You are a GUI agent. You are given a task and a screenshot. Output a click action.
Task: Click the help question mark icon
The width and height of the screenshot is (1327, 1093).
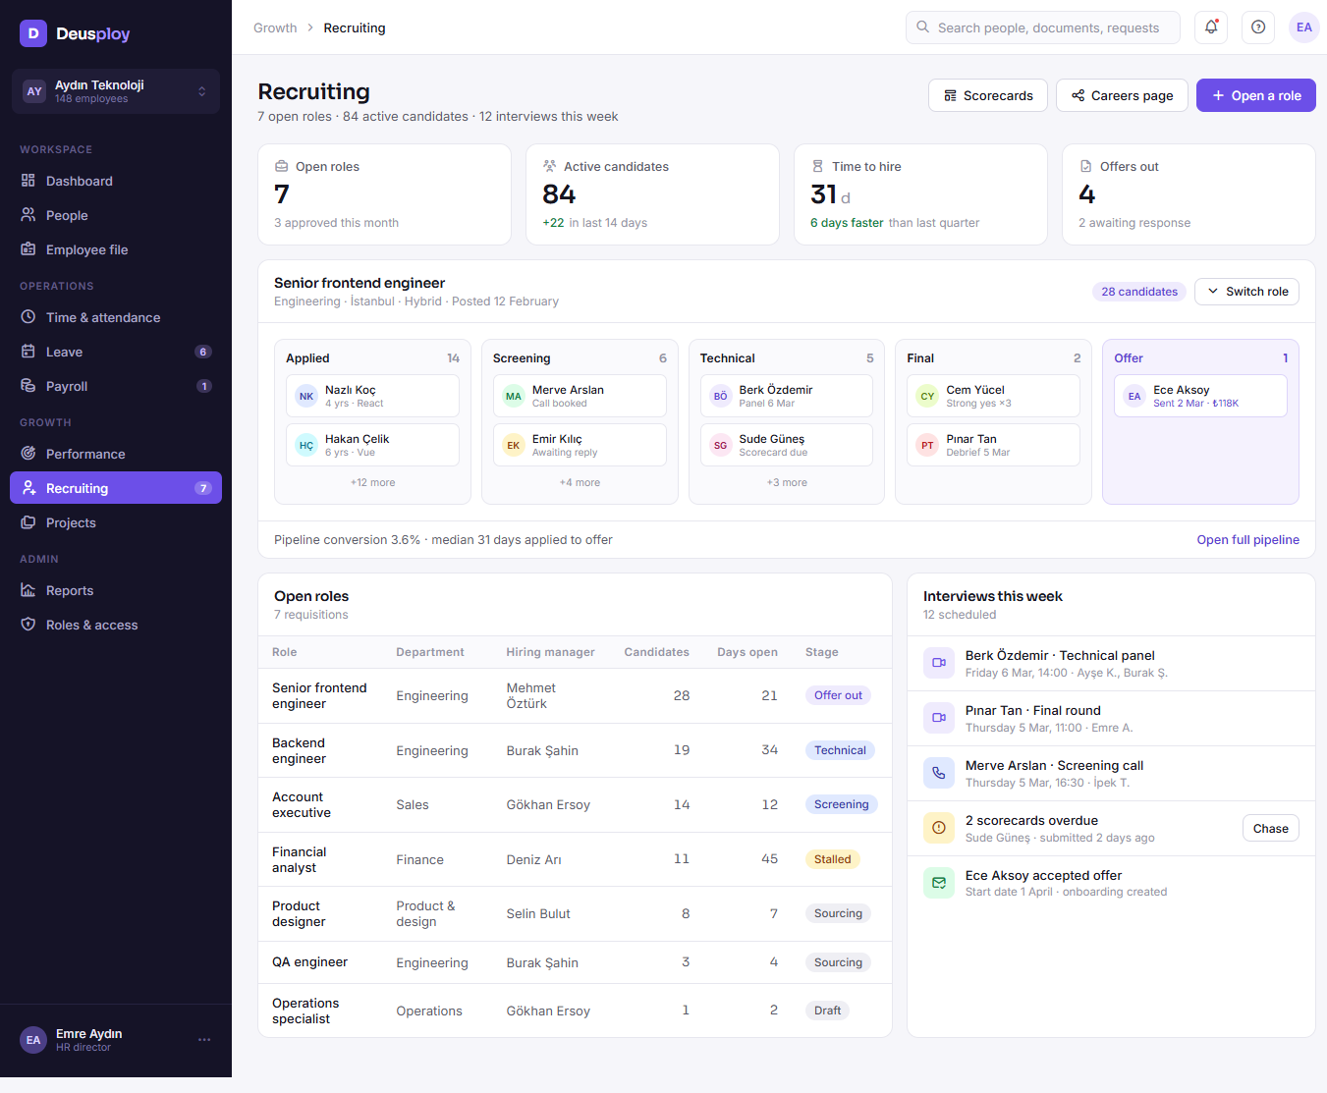[1258, 27]
